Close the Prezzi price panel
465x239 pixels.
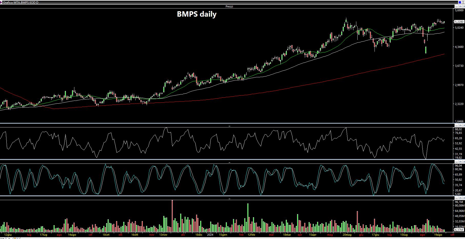(x=463, y=6)
